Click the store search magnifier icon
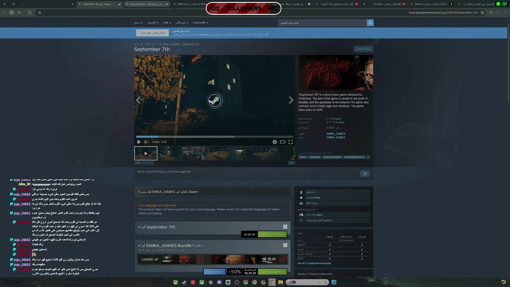 coord(370,23)
